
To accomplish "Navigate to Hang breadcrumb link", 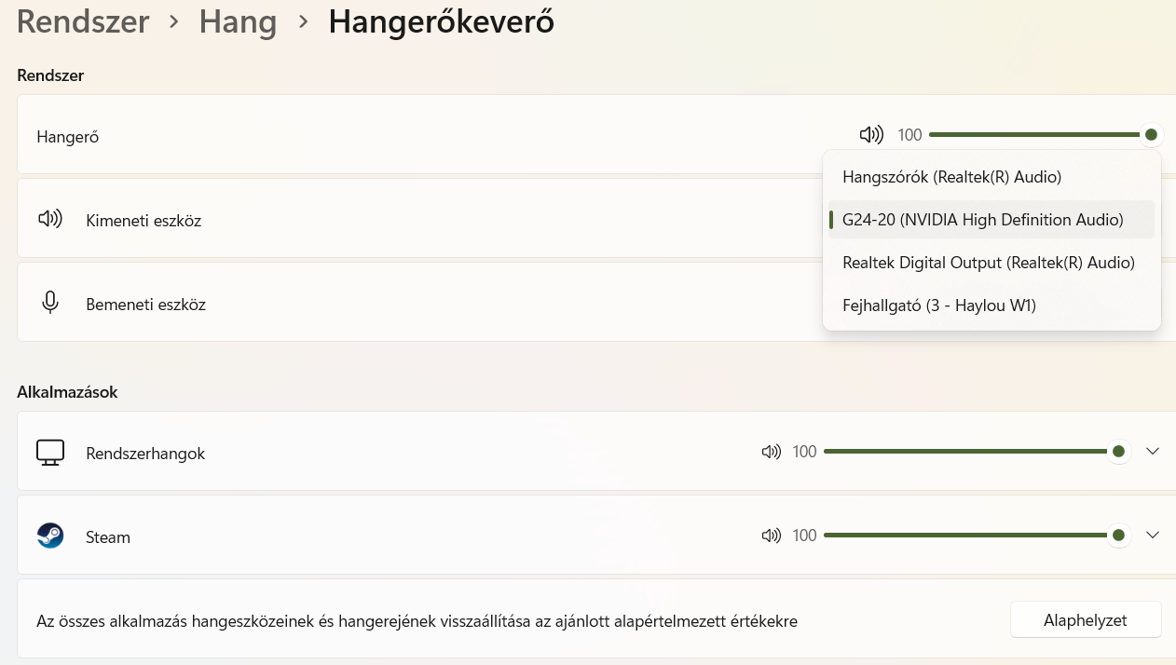I will [x=238, y=21].
